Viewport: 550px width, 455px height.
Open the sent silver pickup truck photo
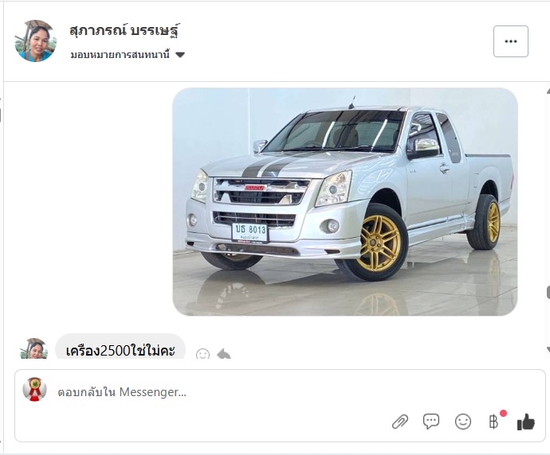click(x=345, y=201)
